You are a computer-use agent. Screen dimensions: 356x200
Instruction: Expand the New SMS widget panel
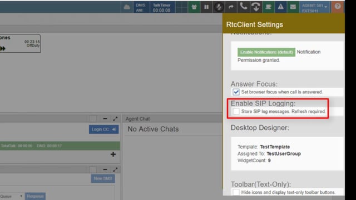point(115,169)
